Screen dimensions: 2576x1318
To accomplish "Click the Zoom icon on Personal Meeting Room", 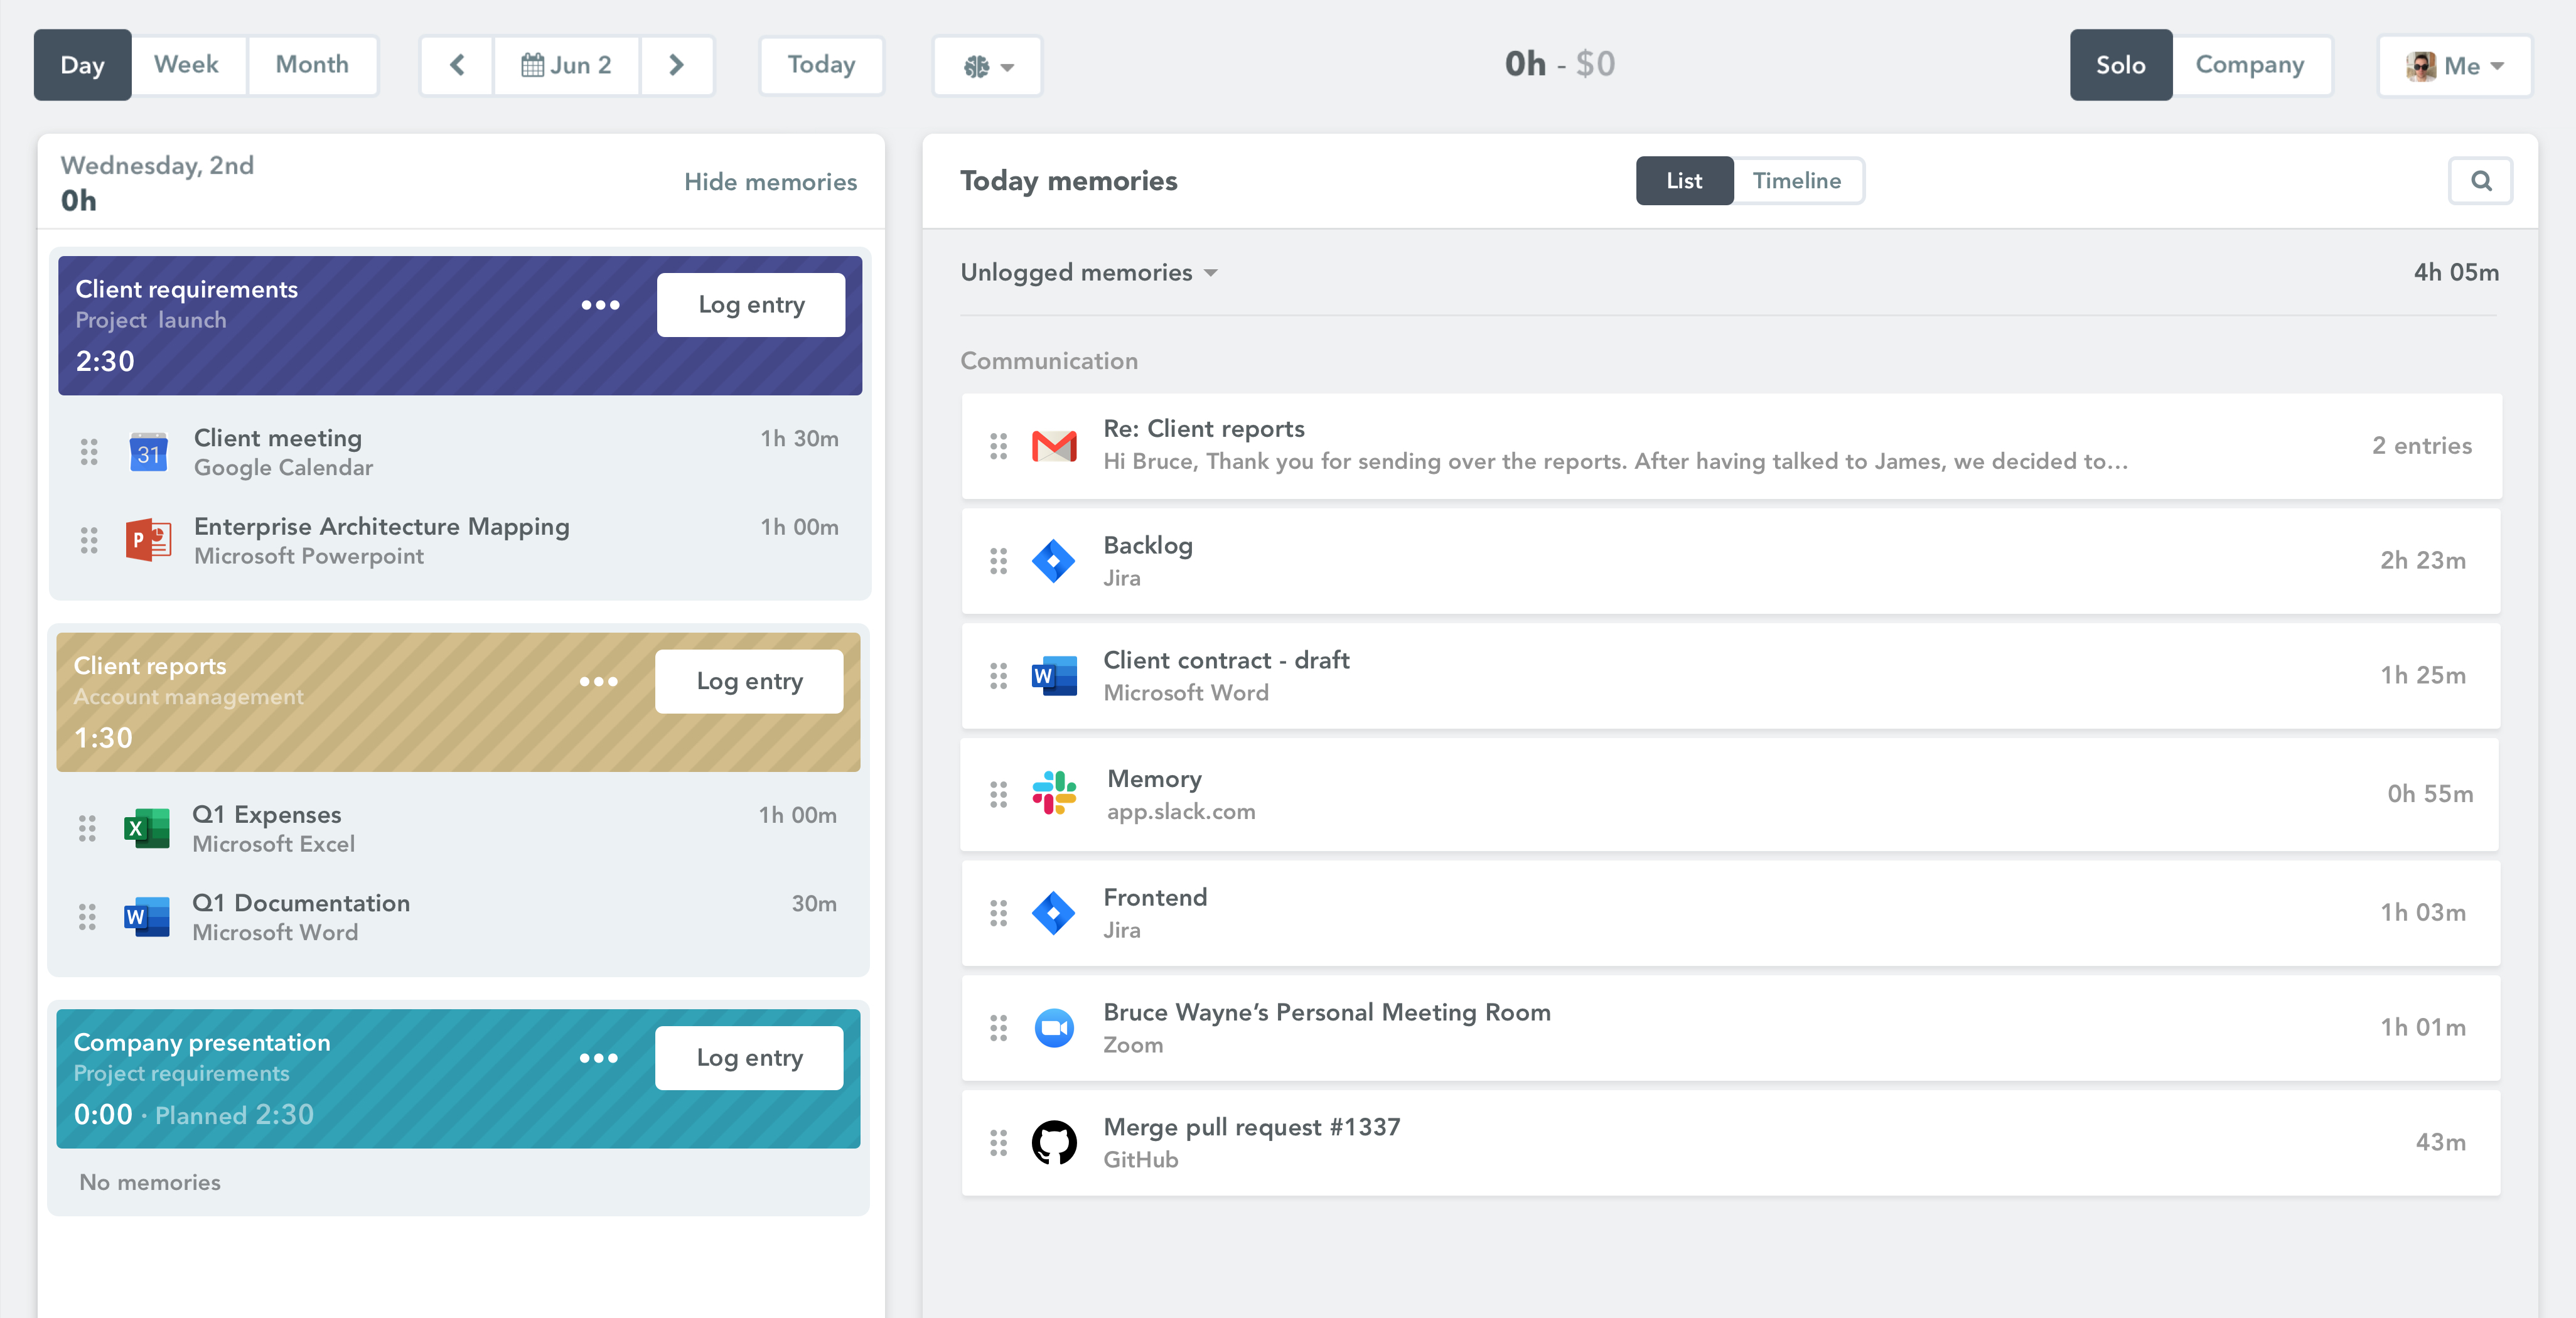I will [1053, 1028].
